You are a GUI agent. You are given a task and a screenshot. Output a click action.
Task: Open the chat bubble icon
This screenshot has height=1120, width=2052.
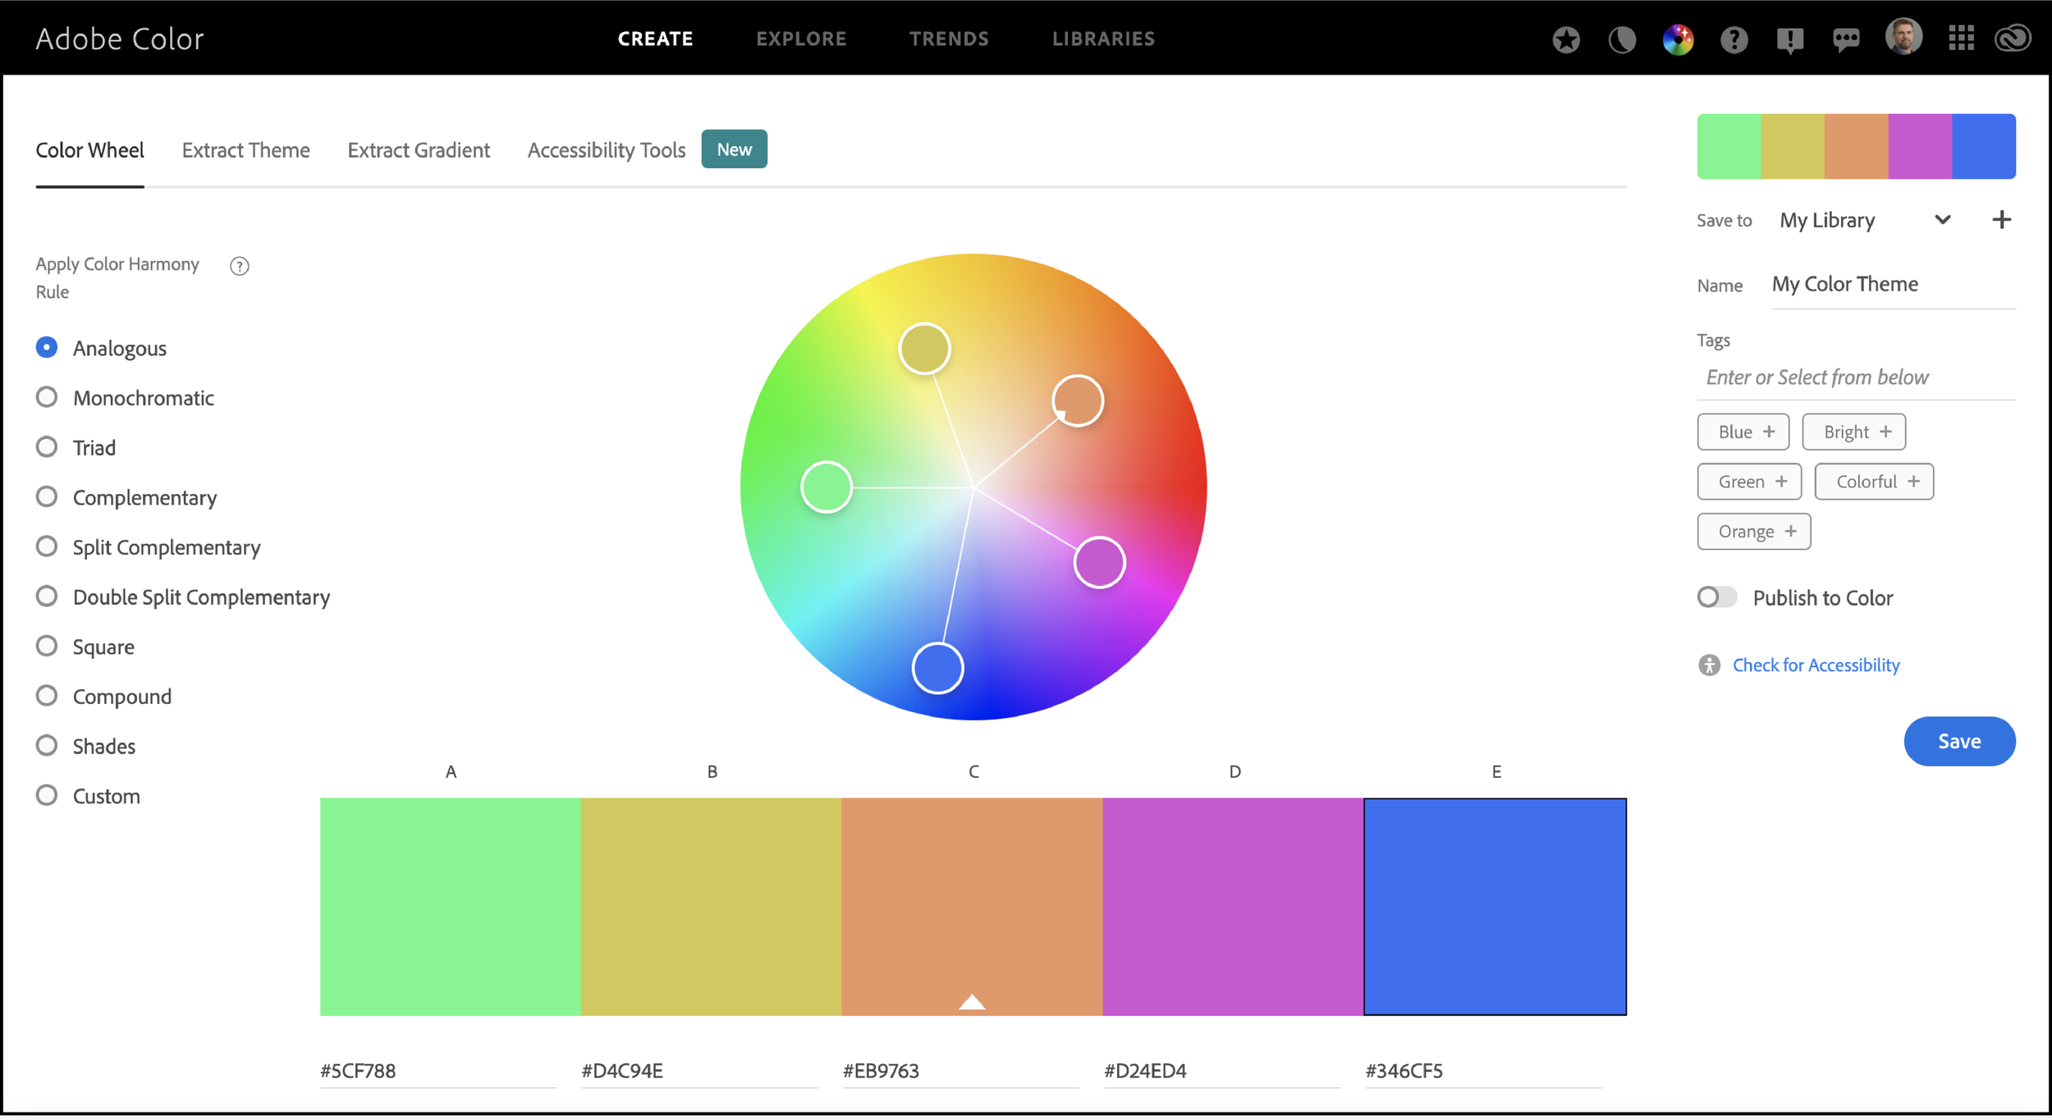coord(1845,39)
